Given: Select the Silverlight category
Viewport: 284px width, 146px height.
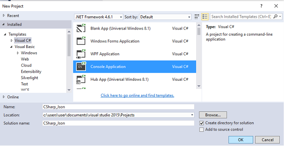Looking at the screenshot, I should 29,78.
